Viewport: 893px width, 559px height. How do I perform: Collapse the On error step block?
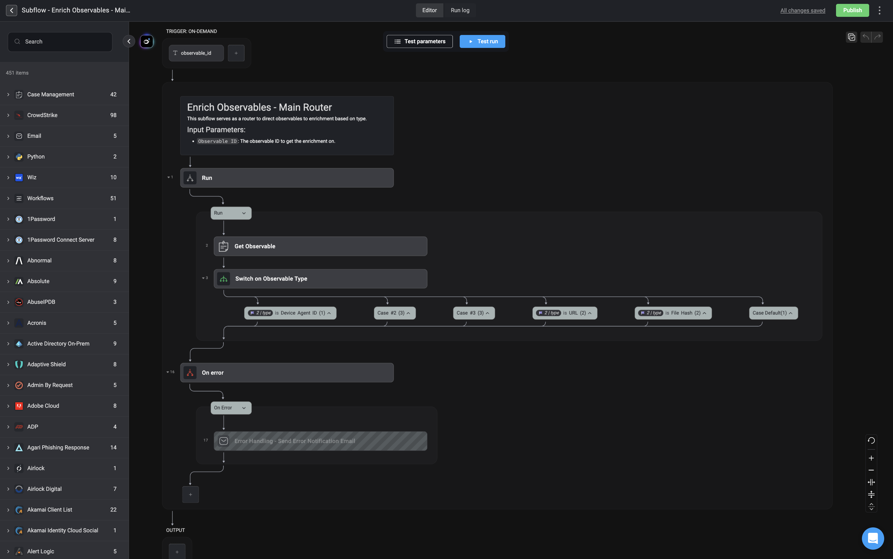click(x=168, y=372)
